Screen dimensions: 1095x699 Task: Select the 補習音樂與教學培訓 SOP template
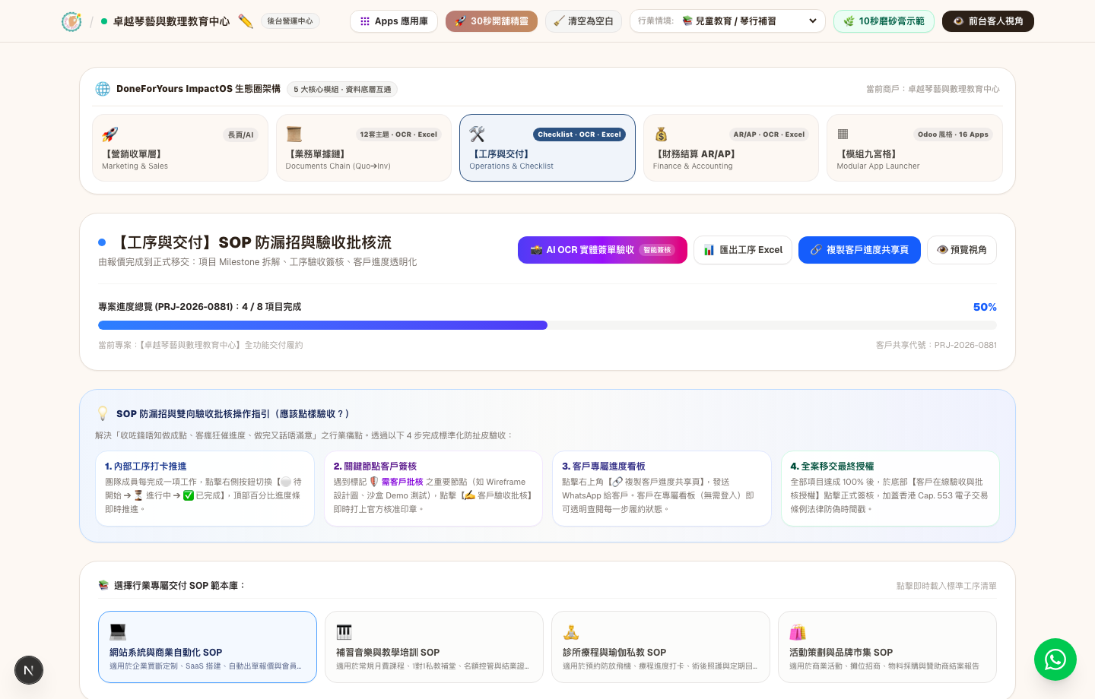433,647
